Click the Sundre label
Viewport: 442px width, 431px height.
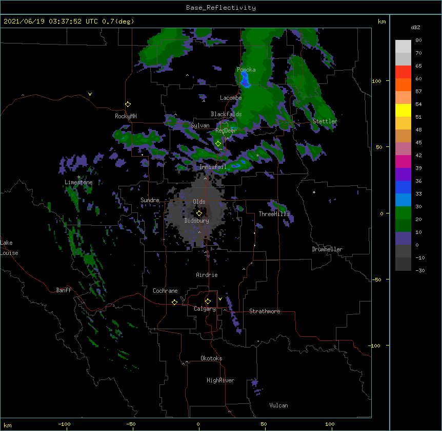[150, 200]
